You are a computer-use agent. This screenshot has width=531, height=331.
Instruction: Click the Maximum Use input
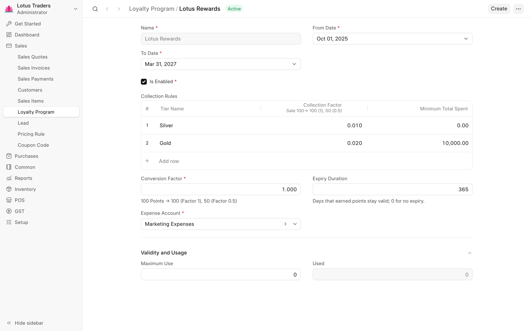[x=221, y=274]
